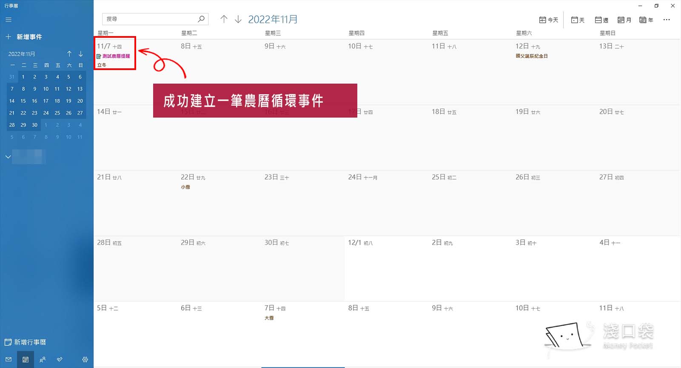Select the 9日 十六 cell in first row
This screenshot has width=681, height=368.
[x=303, y=72]
